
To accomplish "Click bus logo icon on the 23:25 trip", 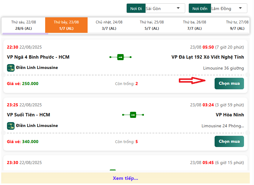I will pos(11,126).
